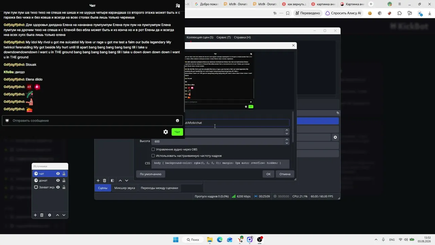This screenshot has width=435, height=245.
Task: Open emoji picker in chat message field
Action: click(177, 120)
